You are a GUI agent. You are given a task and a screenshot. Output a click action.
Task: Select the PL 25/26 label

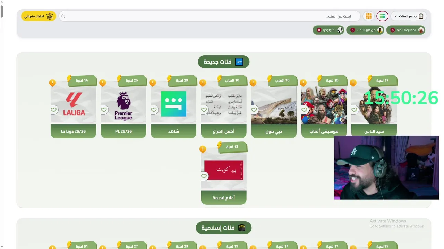click(x=123, y=131)
